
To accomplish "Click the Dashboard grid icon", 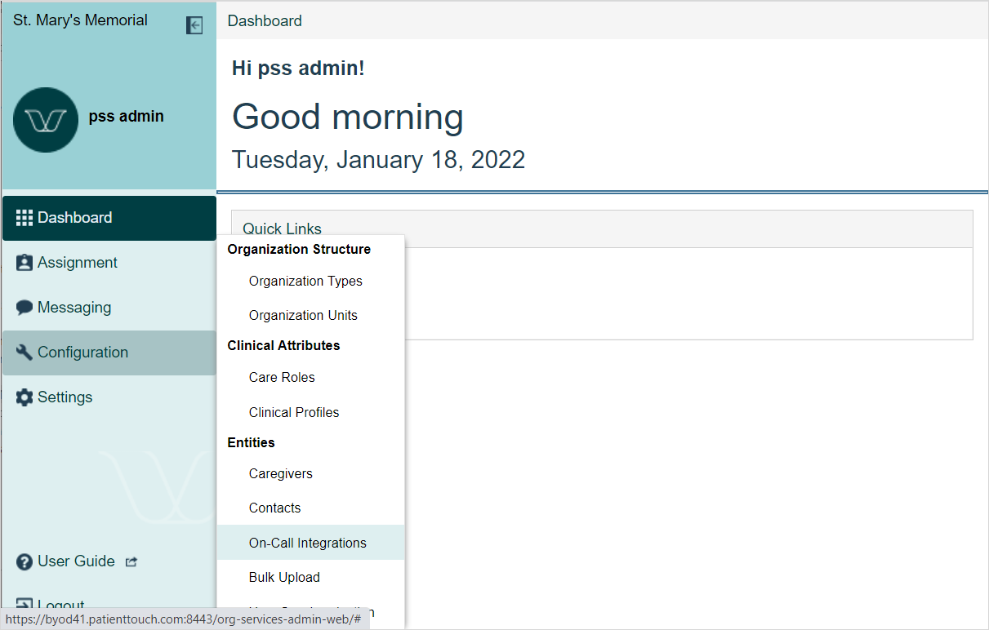I will 25,218.
